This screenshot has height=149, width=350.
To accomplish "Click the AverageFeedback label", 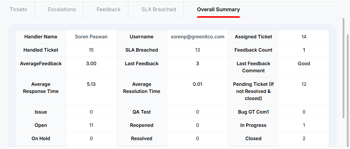I will (x=41, y=64).
